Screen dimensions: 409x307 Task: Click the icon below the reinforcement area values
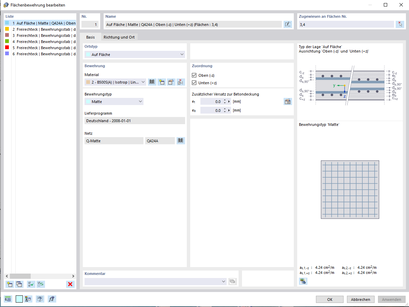coord(303,281)
